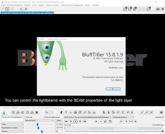The image size is (165, 134).
Task: Close the about BluffTitler dialog
Action: [x=124, y=39]
